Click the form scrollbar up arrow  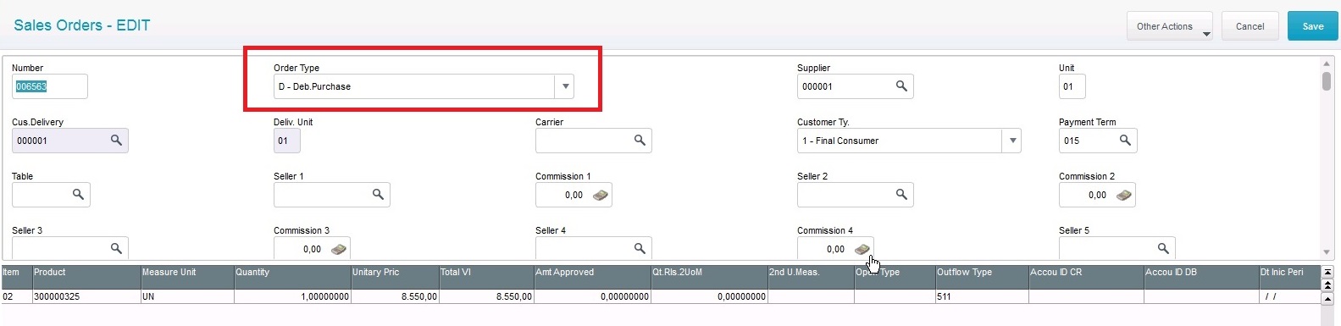point(1327,64)
